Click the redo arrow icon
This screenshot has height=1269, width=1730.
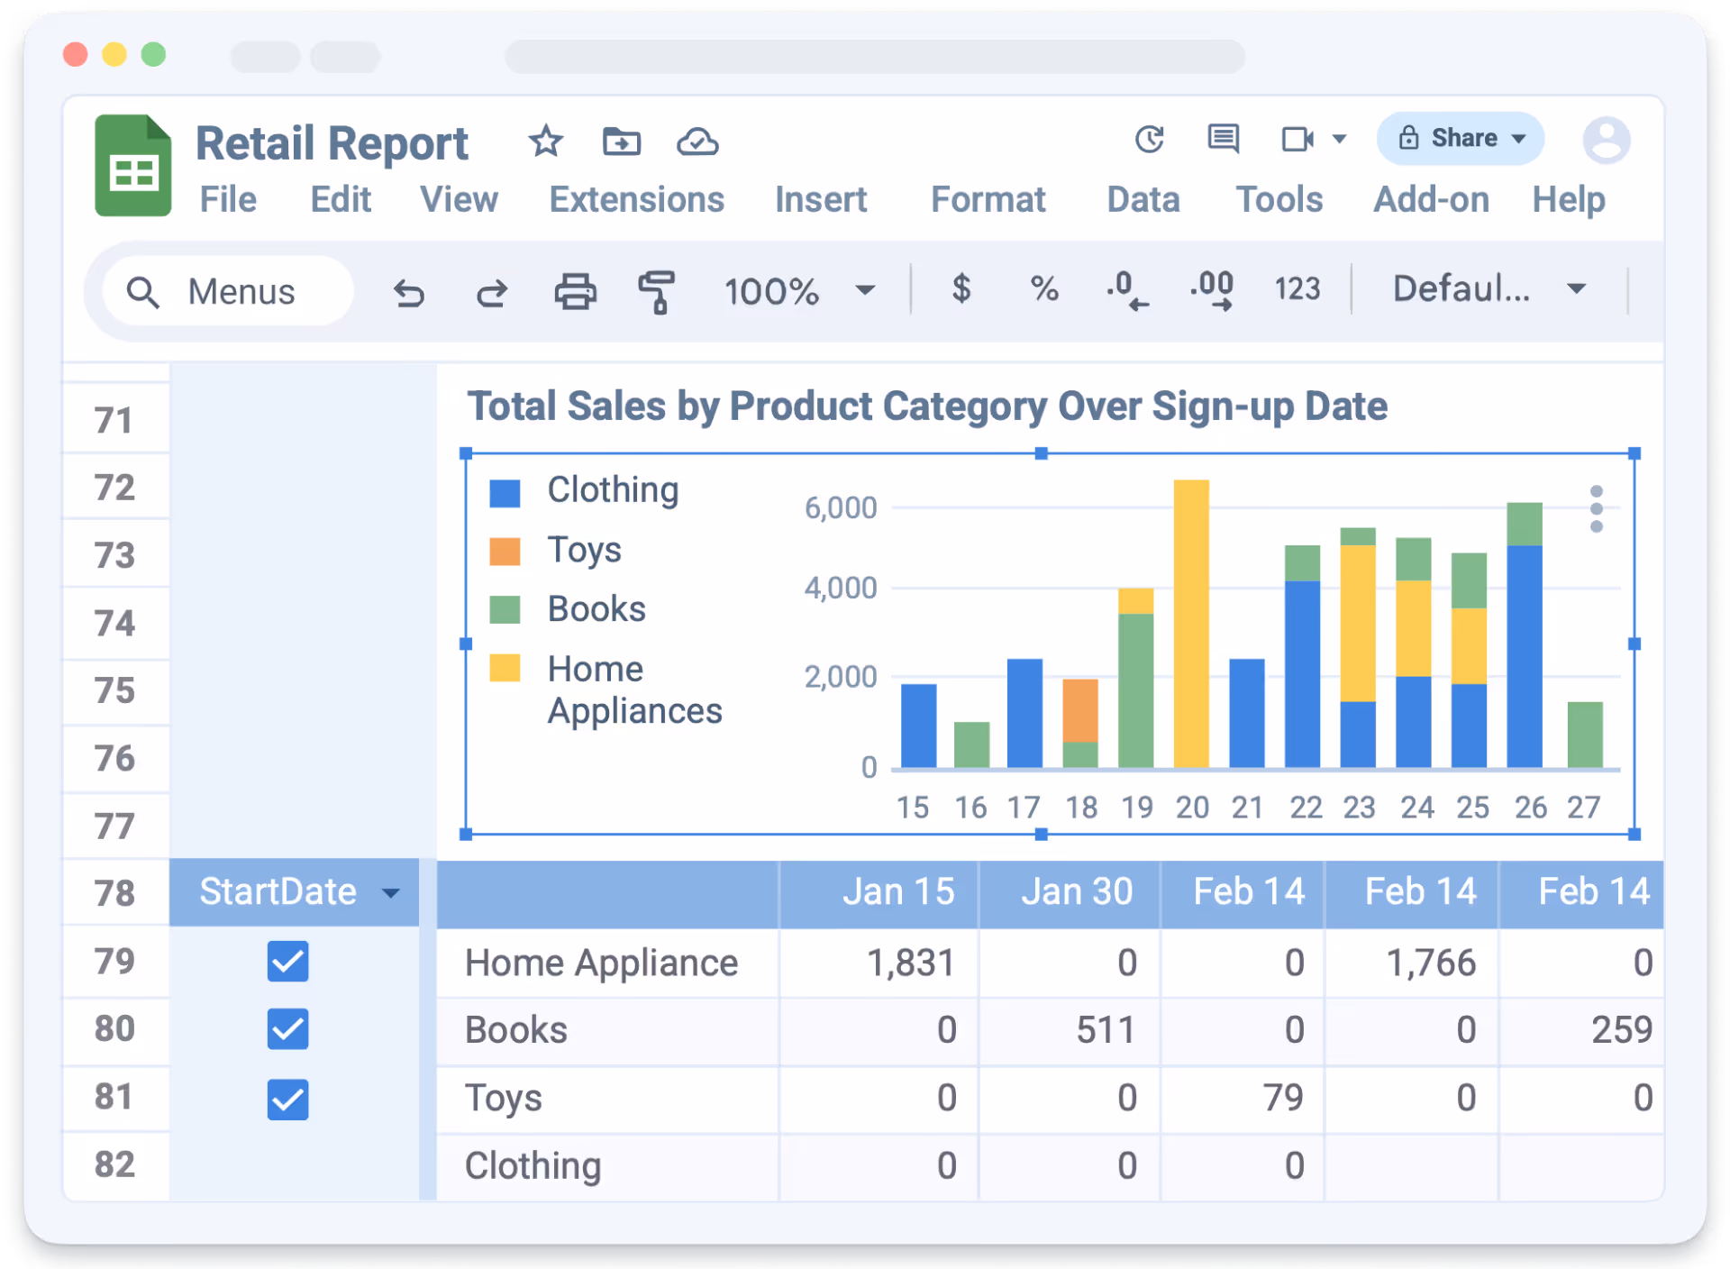coord(491,292)
